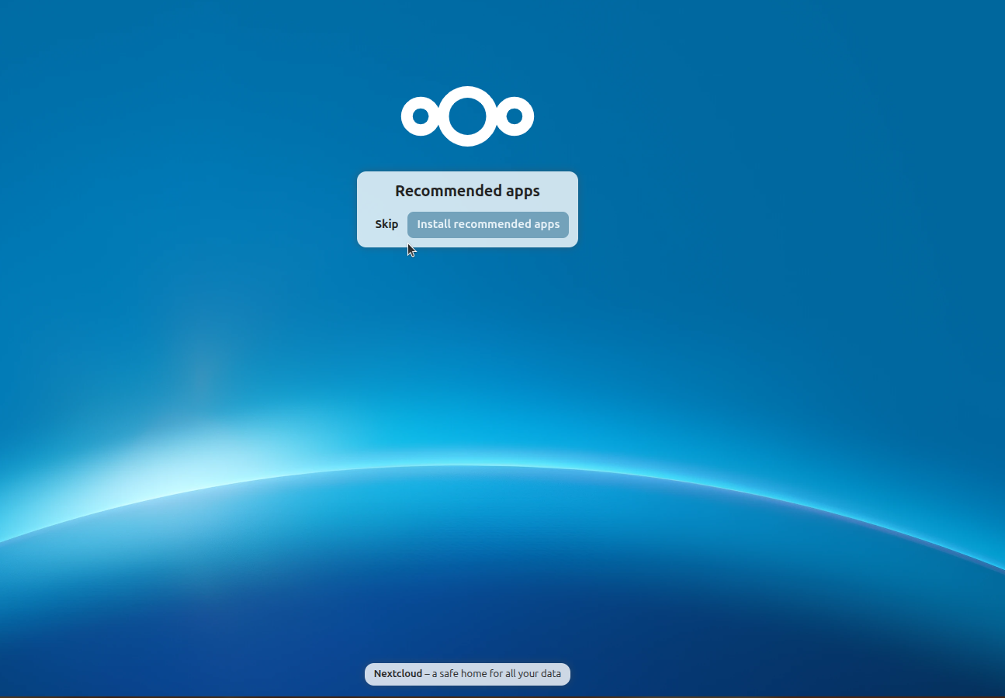Select the "Recommended apps" heading text
Screen dimensions: 1005x698
click(x=467, y=191)
